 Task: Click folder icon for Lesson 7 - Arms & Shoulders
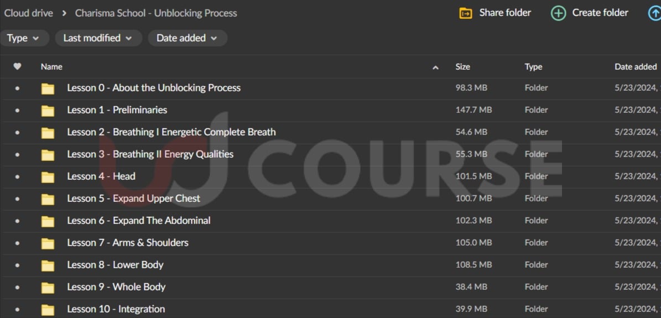(48, 243)
